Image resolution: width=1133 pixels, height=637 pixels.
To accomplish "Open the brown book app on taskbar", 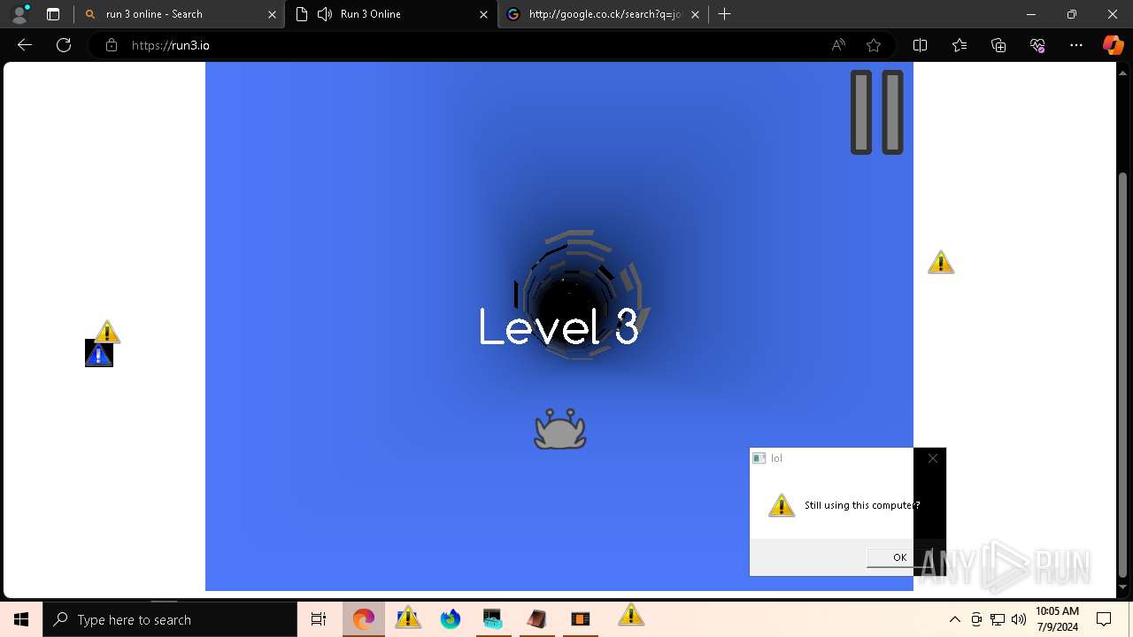I will coord(536,619).
